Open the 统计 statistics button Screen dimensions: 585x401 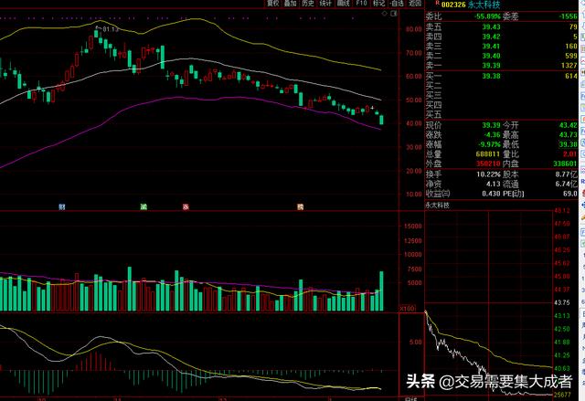point(325,4)
